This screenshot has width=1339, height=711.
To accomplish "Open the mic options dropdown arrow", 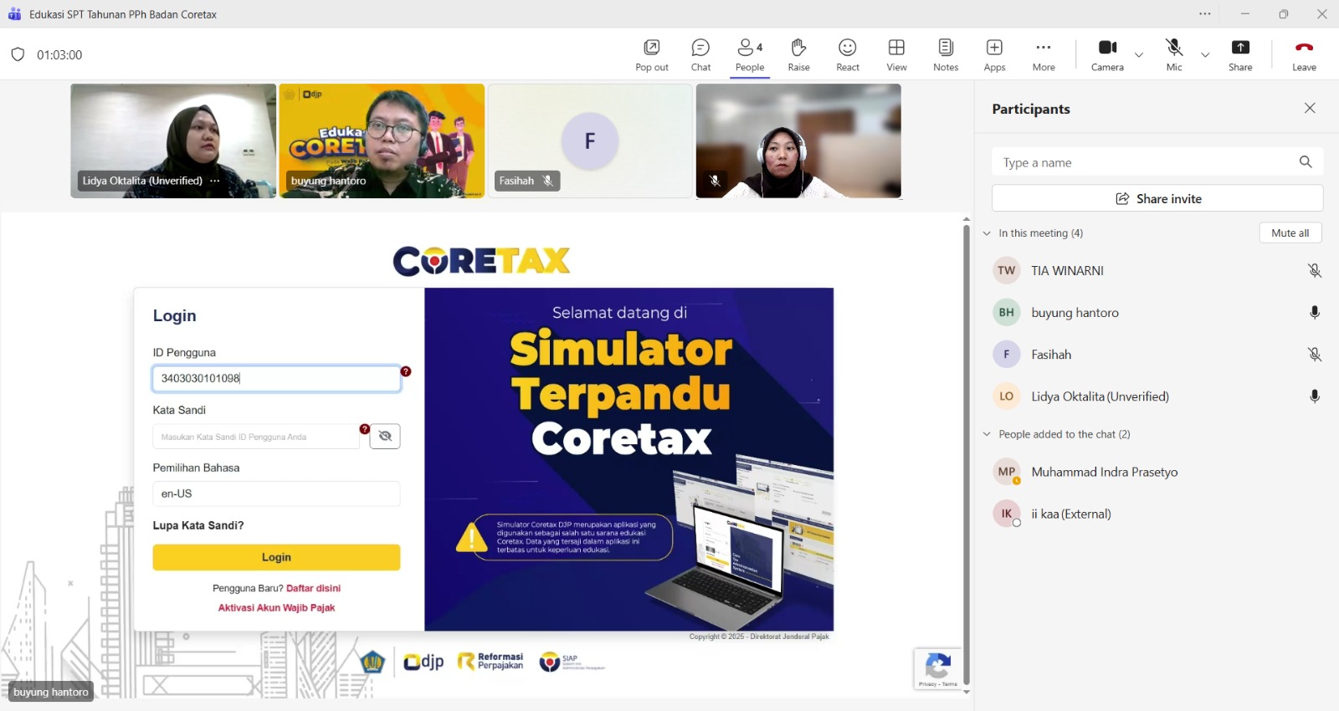I will click(1205, 55).
